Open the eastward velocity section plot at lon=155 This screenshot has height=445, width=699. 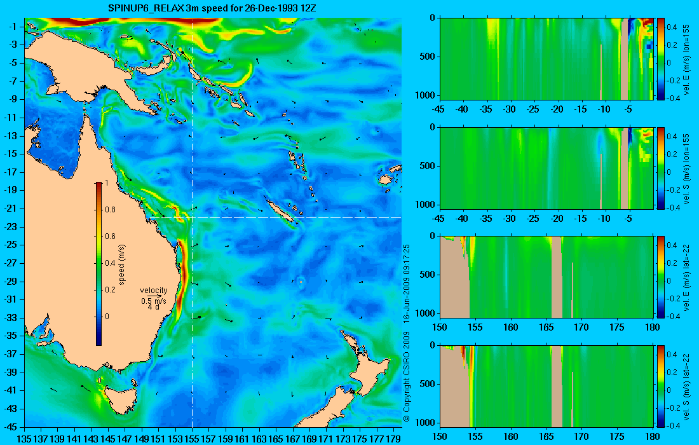coord(546,58)
